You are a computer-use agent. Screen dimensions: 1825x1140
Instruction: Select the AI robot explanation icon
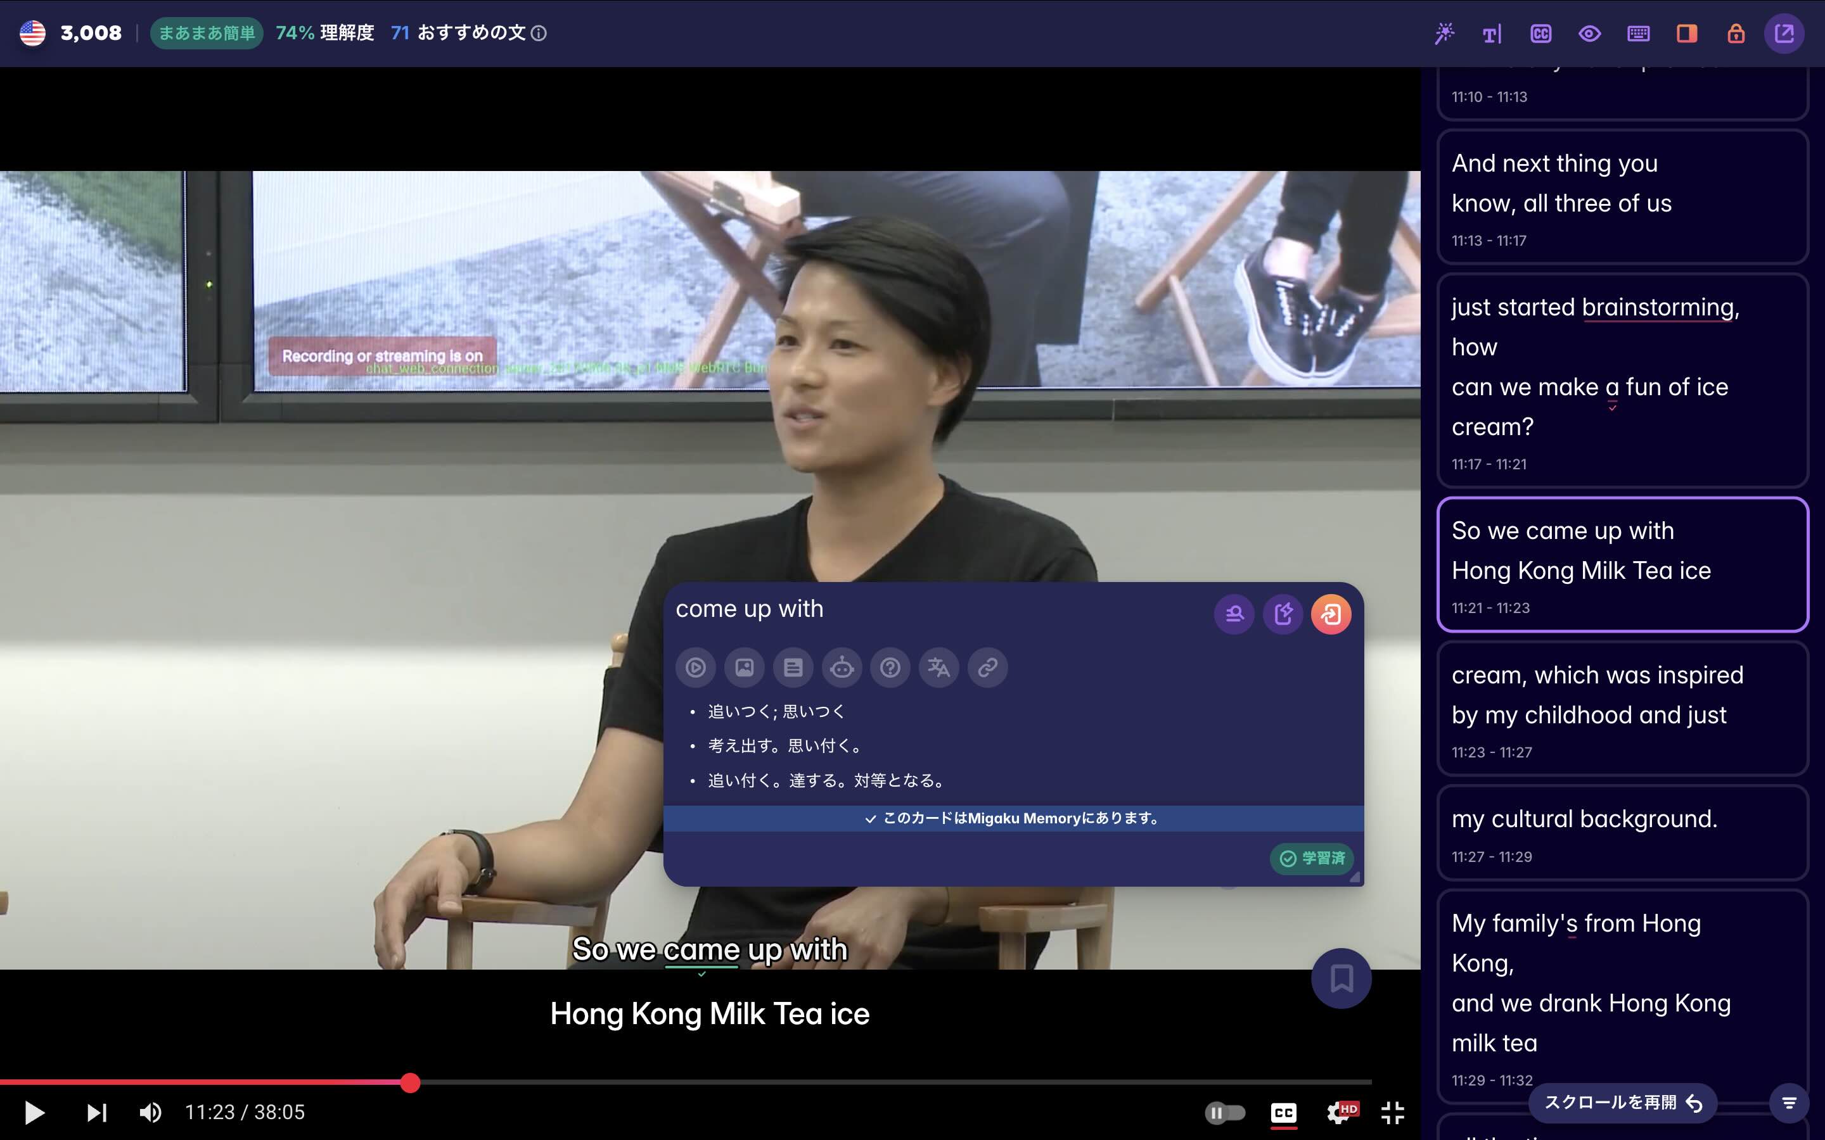(842, 668)
